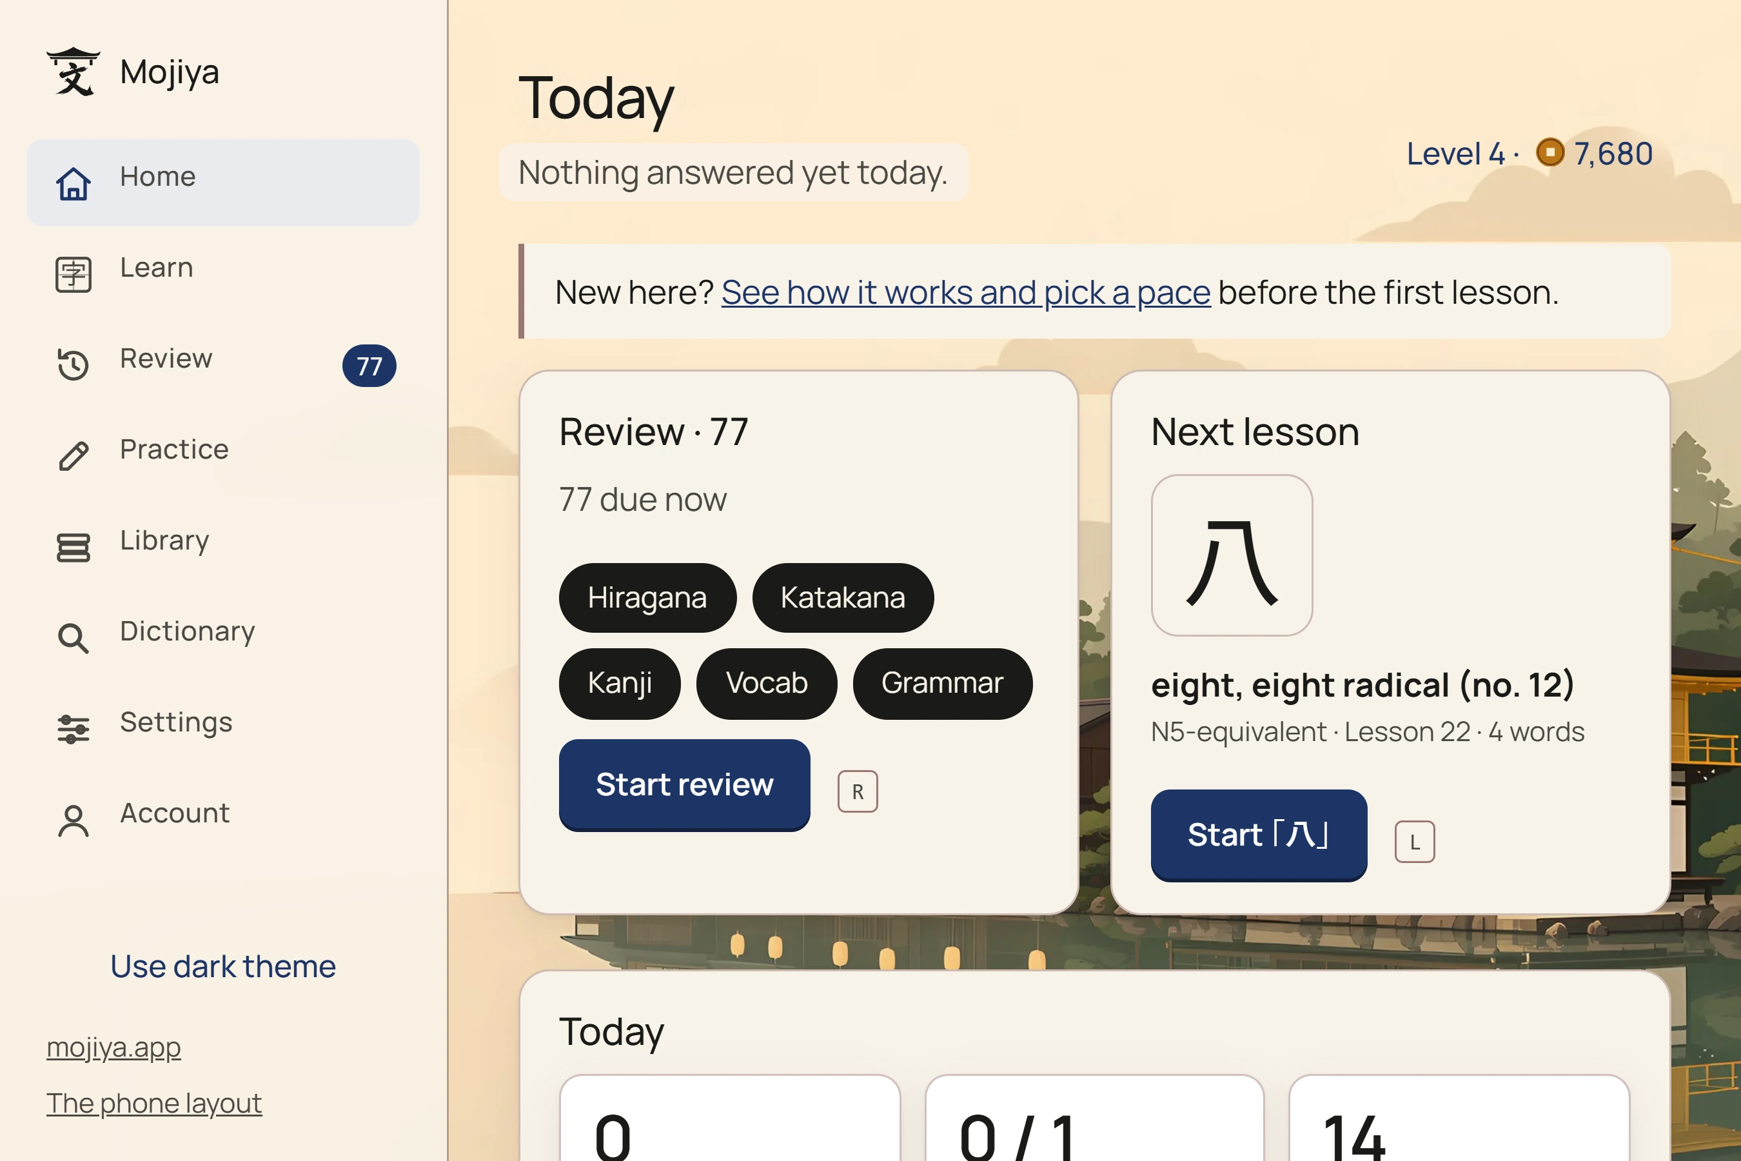The height and width of the screenshot is (1161, 1741).
Task: Click the Dictionary magnifier icon
Action: (74, 639)
